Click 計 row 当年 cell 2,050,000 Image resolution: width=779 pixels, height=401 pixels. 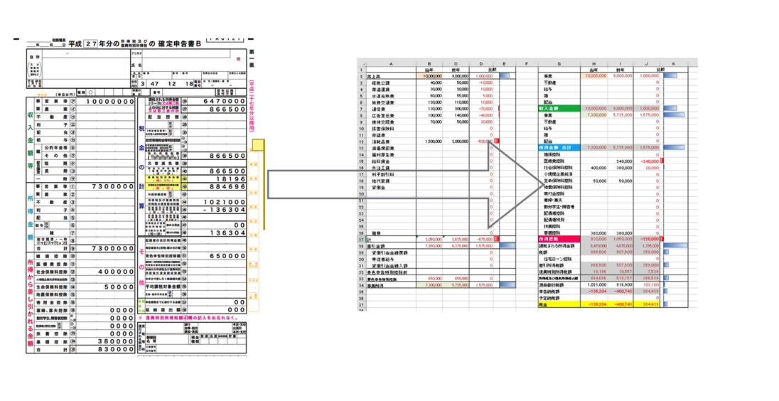pyautogui.click(x=429, y=239)
